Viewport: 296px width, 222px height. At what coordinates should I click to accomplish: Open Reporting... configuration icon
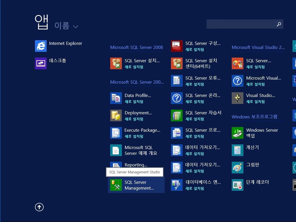click(x=116, y=165)
